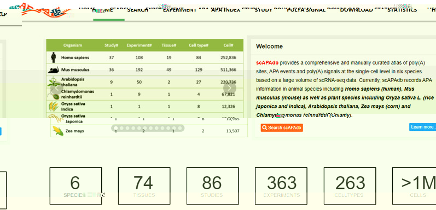Click the Homo sapiens organism name
The height and width of the screenshot is (210, 436).
[x=75, y=57]
